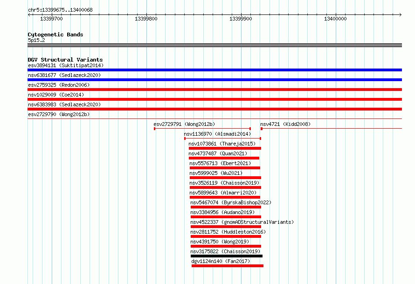Open nsv5899643 (Almarri2020) variant
The height and width of the screenshot is (284, 415).
click(223, 193)
